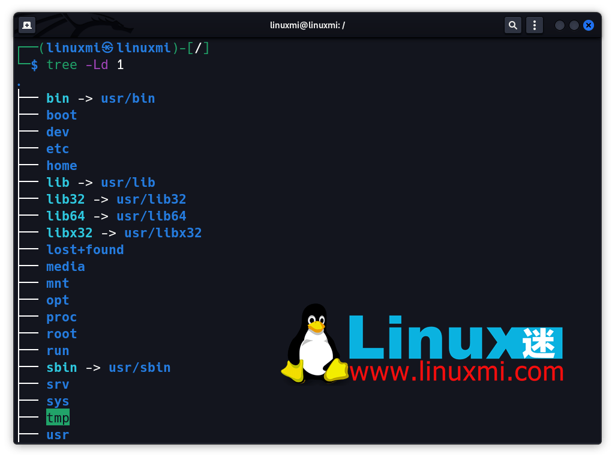Maximize the terminal window
This screenshot has width=615, height=459.
click(574, 25)
